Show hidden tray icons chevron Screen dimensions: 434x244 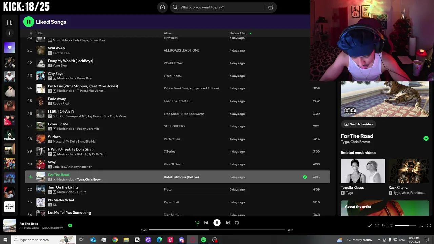379,240
